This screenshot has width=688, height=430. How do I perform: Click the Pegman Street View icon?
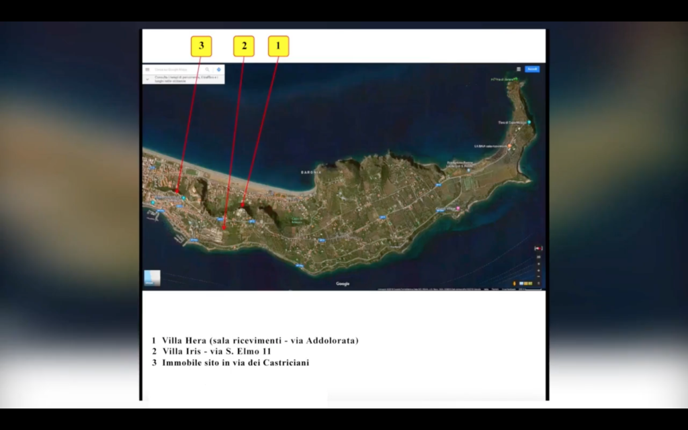click(x=515, y=284)
